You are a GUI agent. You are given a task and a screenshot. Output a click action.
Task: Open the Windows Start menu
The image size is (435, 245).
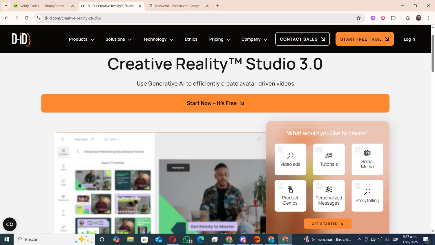[7, 239]
